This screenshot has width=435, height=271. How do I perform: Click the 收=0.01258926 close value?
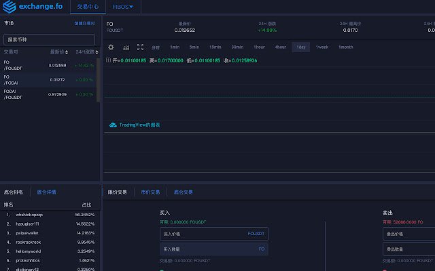(240, 60)
